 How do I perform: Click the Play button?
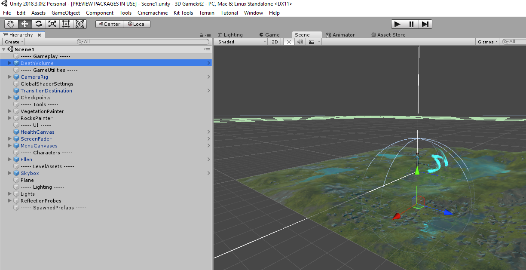[x=398, y=24]
